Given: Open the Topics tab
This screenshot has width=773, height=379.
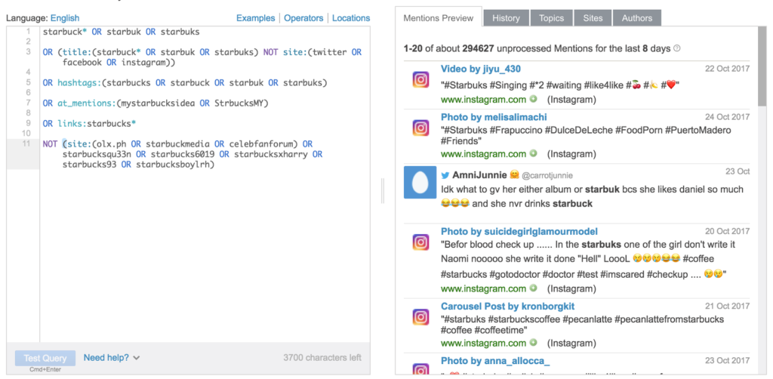Looking at the screenshot, I should 551,18.
